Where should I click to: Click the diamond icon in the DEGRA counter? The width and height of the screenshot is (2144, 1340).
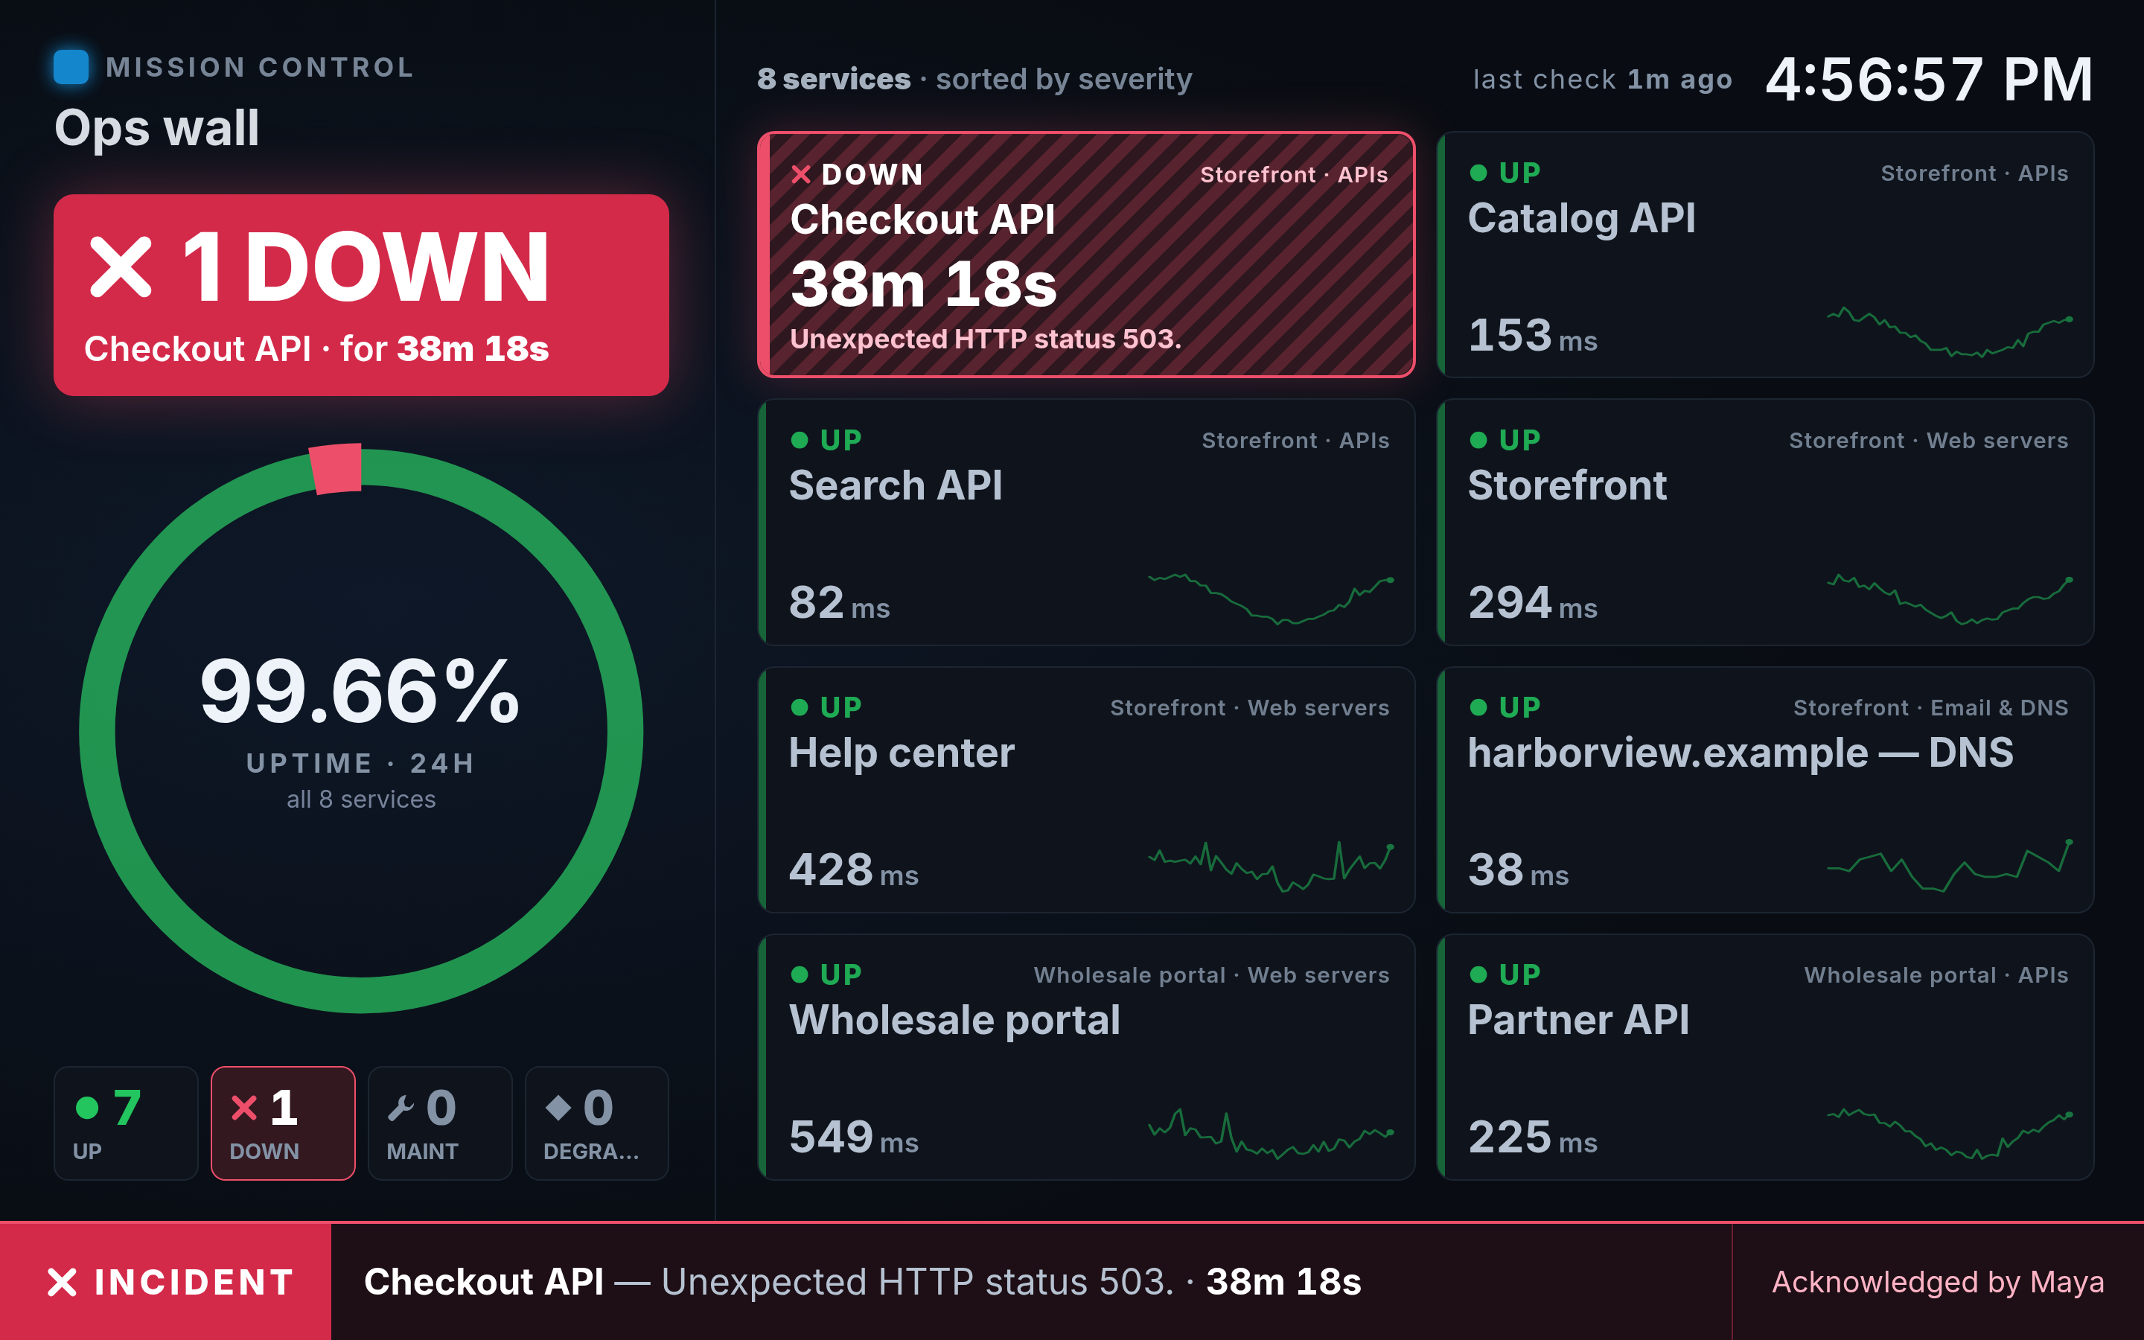558,1108
